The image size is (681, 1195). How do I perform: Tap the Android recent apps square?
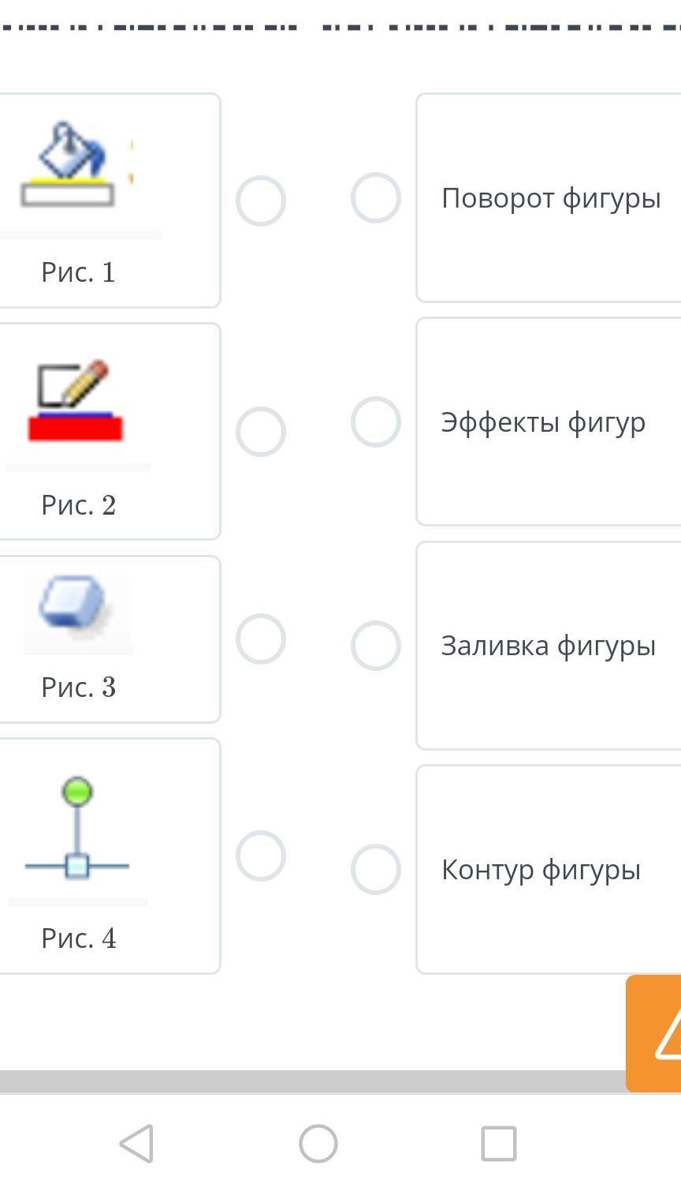coord(499,1143)
